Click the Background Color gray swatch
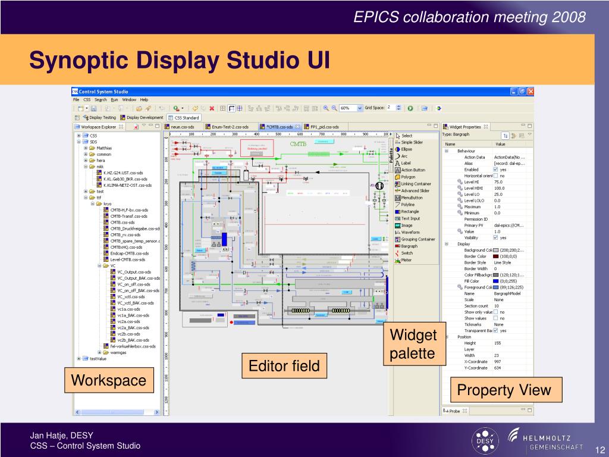 point(495,251)
